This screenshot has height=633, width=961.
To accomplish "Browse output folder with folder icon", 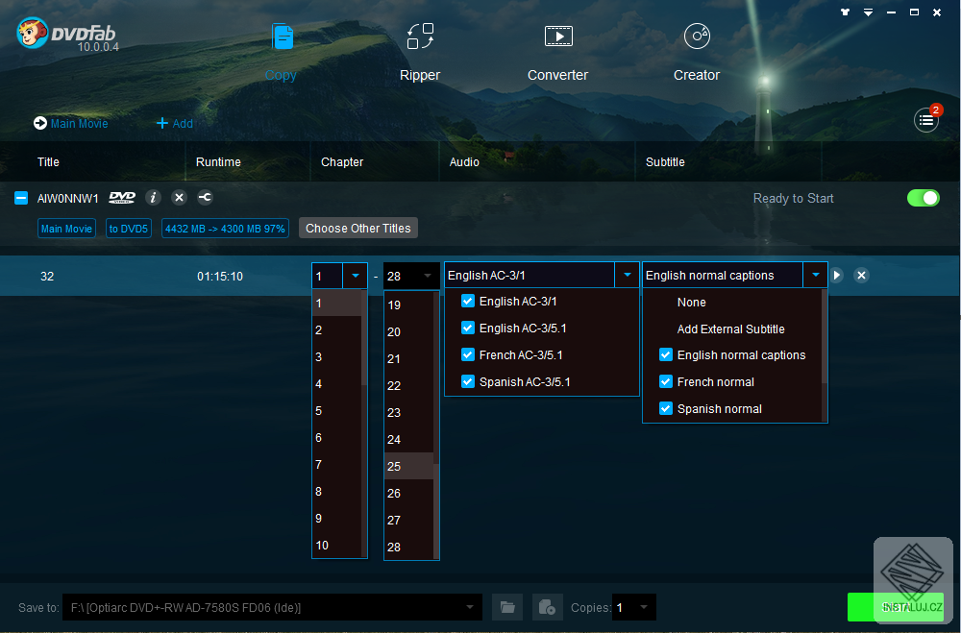I will click(507, 607).
